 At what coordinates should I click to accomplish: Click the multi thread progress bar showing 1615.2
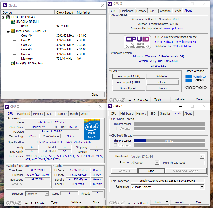tap(169, 141)
